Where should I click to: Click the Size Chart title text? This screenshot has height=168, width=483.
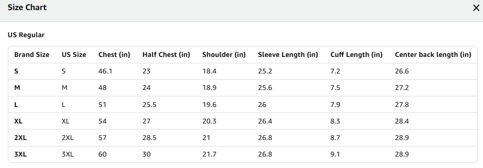click(x=27, y=7)
